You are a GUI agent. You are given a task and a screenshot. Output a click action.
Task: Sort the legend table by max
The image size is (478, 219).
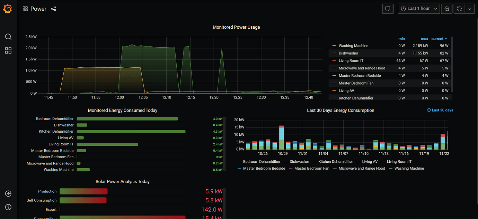tap(424, 38)
